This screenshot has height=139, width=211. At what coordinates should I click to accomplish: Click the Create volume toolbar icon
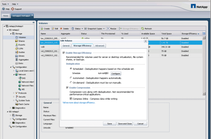(42, 29)
